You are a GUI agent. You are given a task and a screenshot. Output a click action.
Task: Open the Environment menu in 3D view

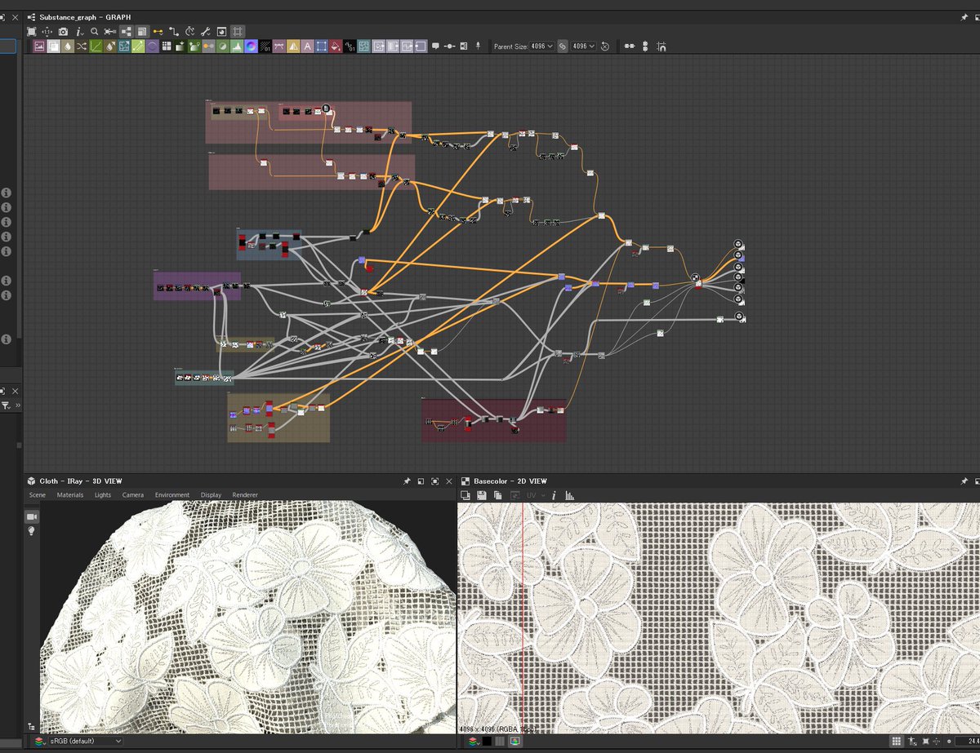point(172,495)
